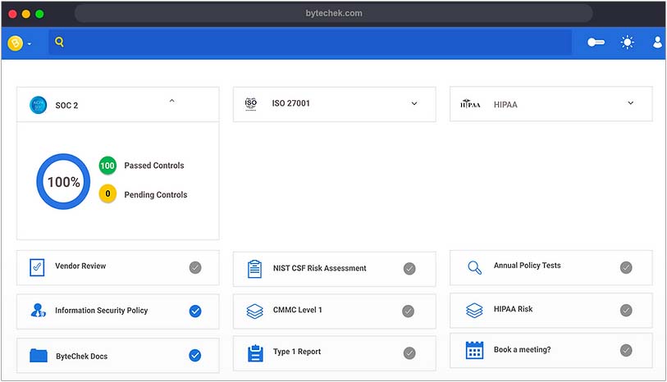Toggle Type 1 Report check status

pos(409,353)
